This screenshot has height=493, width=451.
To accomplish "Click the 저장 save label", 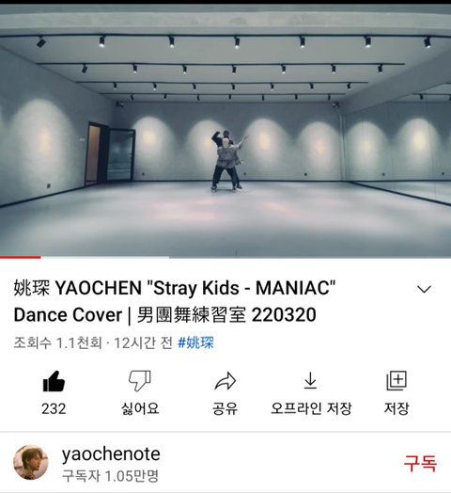I will pos(397,408).
